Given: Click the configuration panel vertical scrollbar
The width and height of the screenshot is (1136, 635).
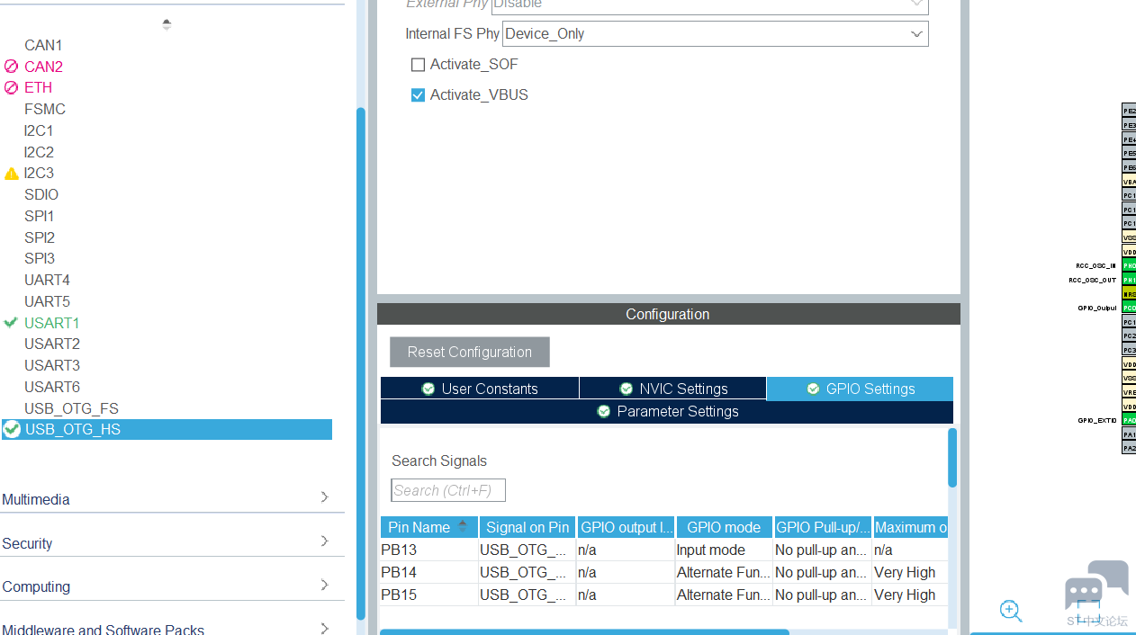Looking at the screenshot, I should (x=952, y=458).
